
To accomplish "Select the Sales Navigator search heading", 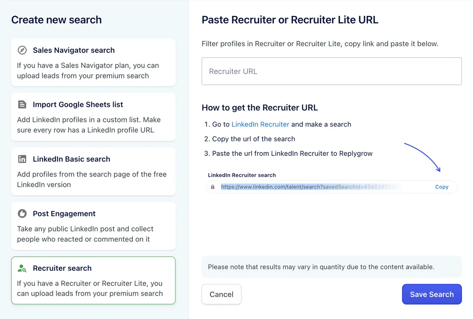I will click(x=74, y=50).
